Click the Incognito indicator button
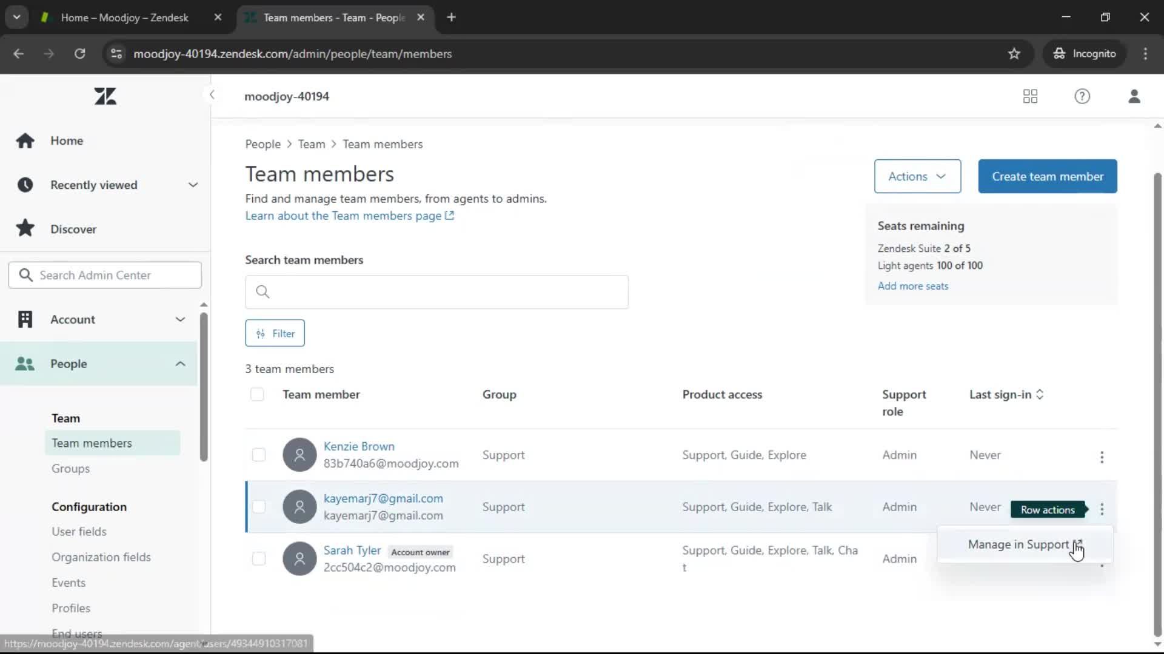1164x654 pixels. click(x=1085, y=53)
